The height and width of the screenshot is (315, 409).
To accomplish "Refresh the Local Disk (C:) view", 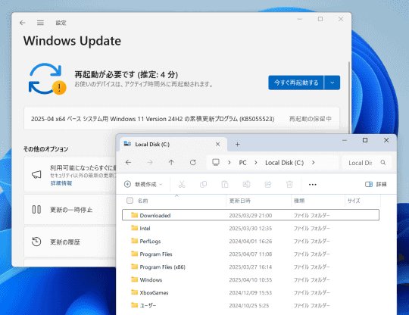I will click(x=193, y=163).
